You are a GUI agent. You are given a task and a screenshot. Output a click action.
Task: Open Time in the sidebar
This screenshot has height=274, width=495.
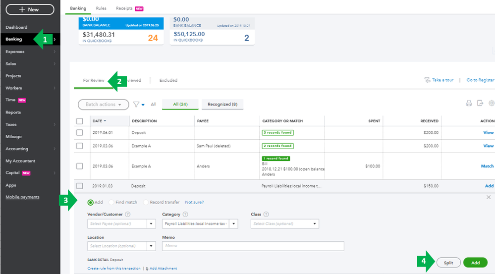pos(10,100)
